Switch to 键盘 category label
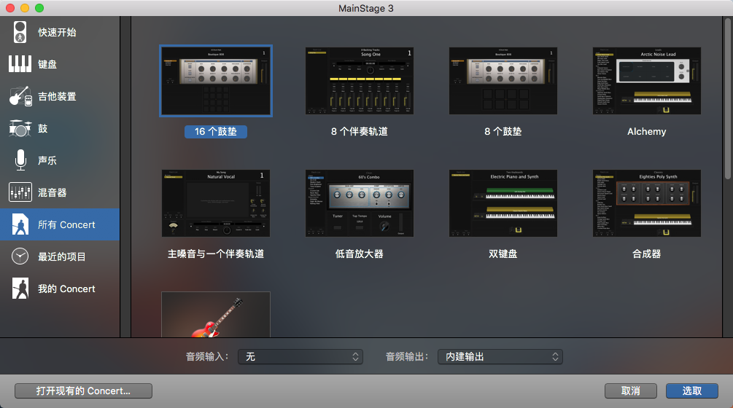The width and height of the screenshot is (733, 408). (47, 64)
